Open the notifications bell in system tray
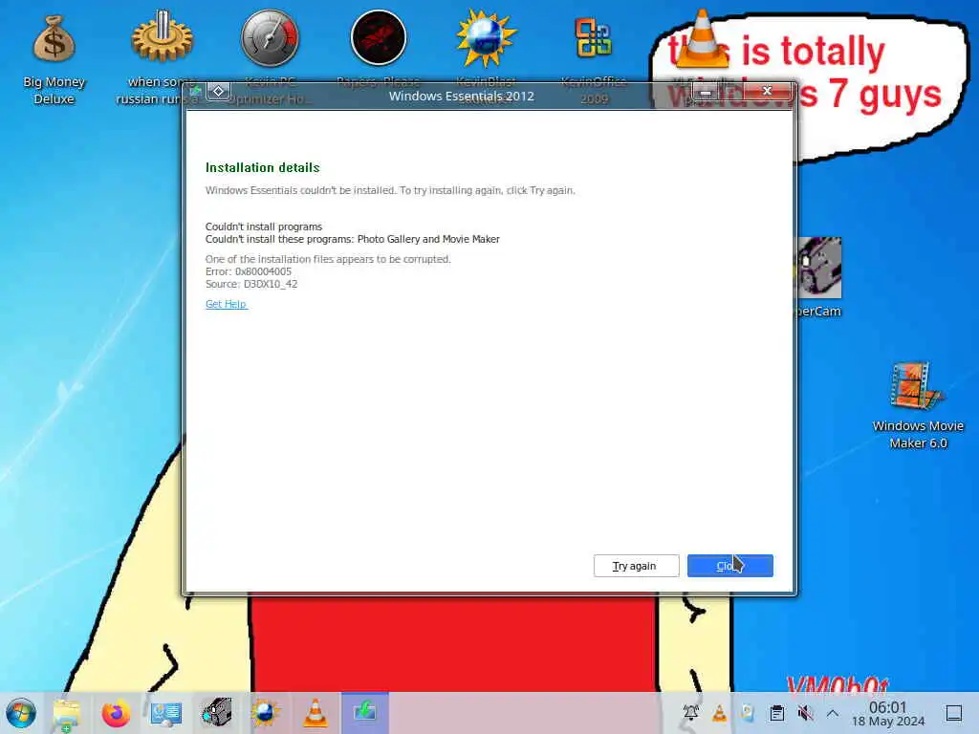Screen dimensions: 979x734 (690, 712)
